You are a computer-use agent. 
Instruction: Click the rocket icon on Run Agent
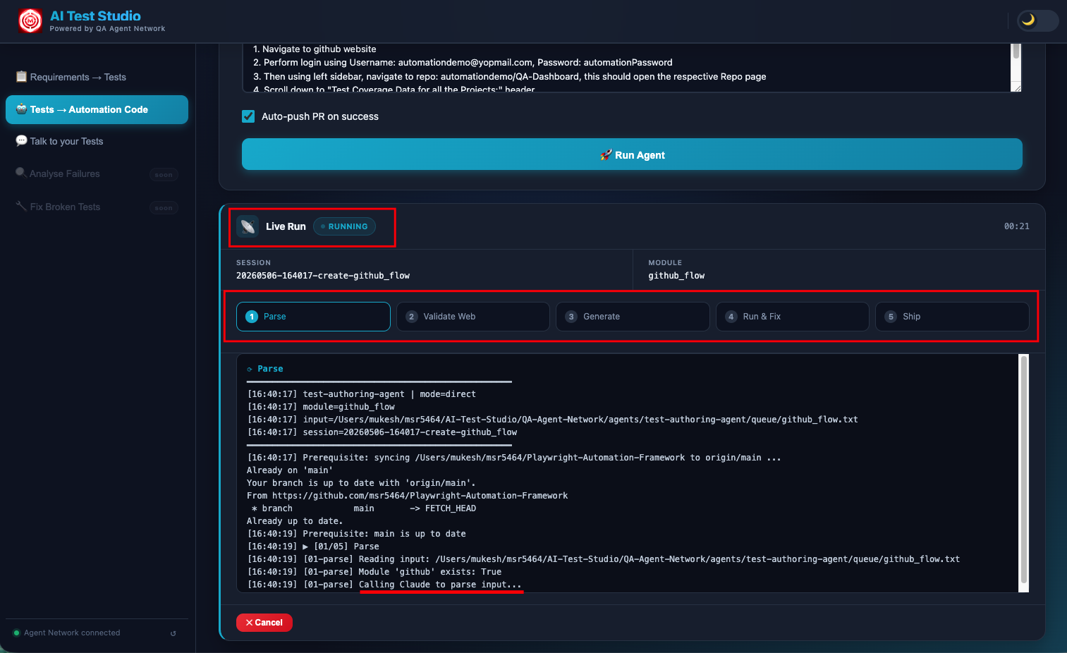click(606, 155)
